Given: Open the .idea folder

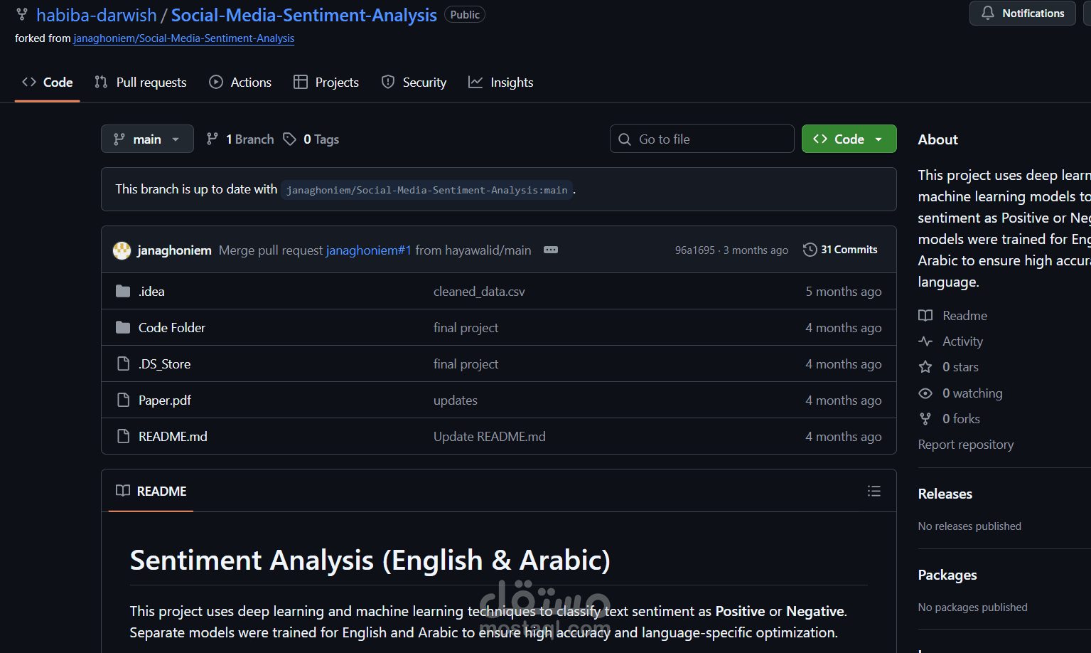Looking at the screenshot, I should (151, 292).
